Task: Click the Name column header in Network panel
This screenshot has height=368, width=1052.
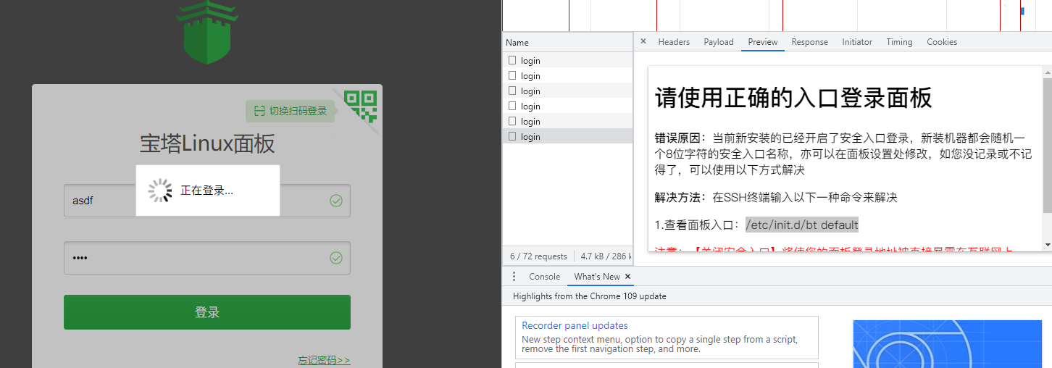Action: pyautogui.click(x=568, y=43)
